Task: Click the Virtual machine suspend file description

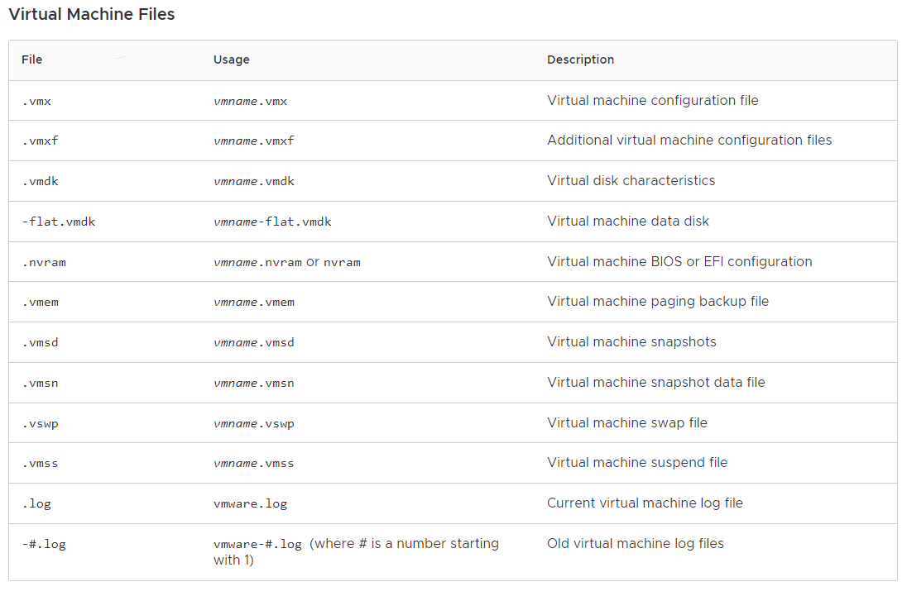Action: click(637, 462)
